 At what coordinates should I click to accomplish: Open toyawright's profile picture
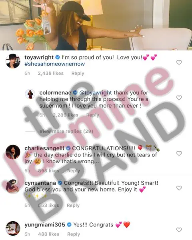point(13,61)
